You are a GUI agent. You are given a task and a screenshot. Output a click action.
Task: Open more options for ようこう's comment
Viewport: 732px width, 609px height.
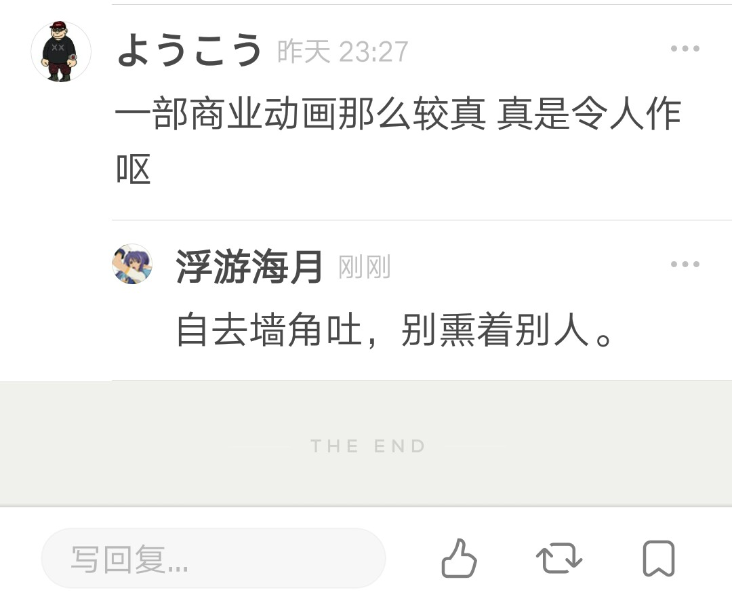pyautogui.click(x=685, y=48)
